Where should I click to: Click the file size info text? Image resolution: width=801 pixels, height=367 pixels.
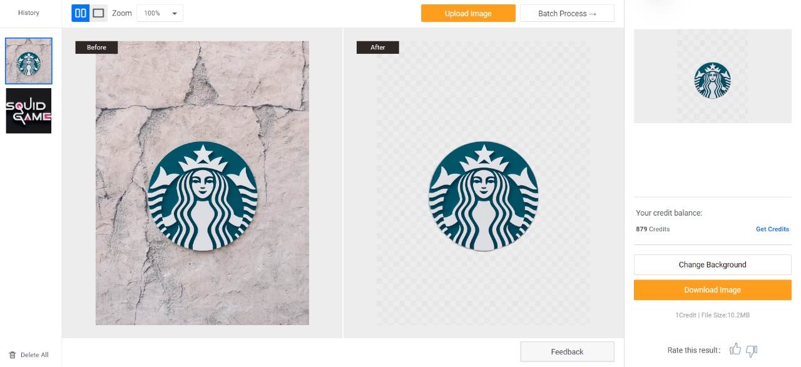(712, 315)
